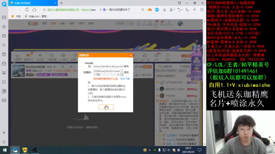This screenshot has height=154, width=275.
Task: Reload the page with the refresh icon
Action: (x=27, y=10)
